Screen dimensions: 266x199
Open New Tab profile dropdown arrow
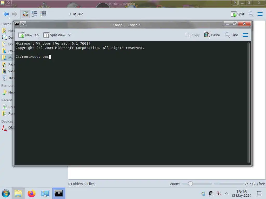[x=39, y=38]
